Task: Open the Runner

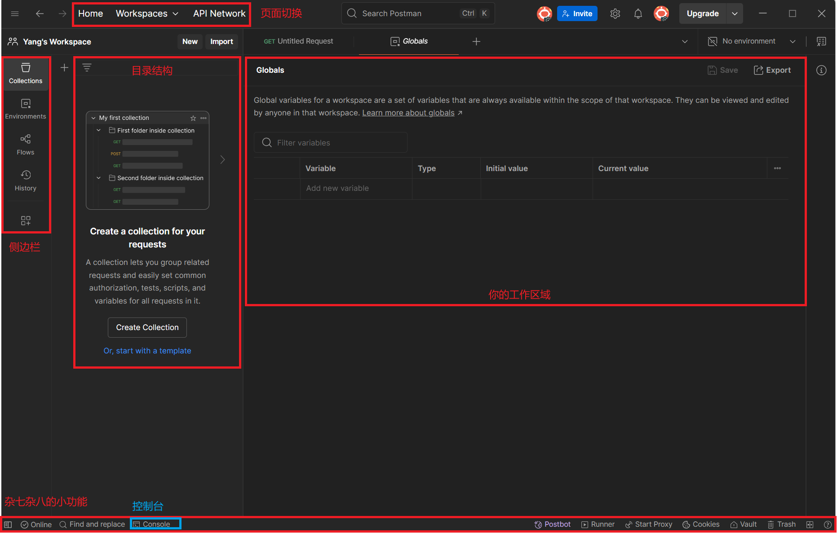Action: [x=598, y=524]
